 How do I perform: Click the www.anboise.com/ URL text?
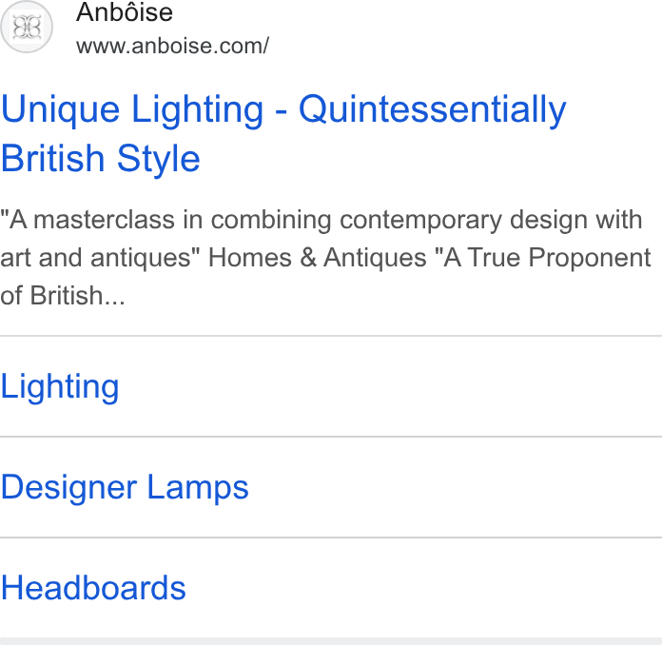pos(172,46)
